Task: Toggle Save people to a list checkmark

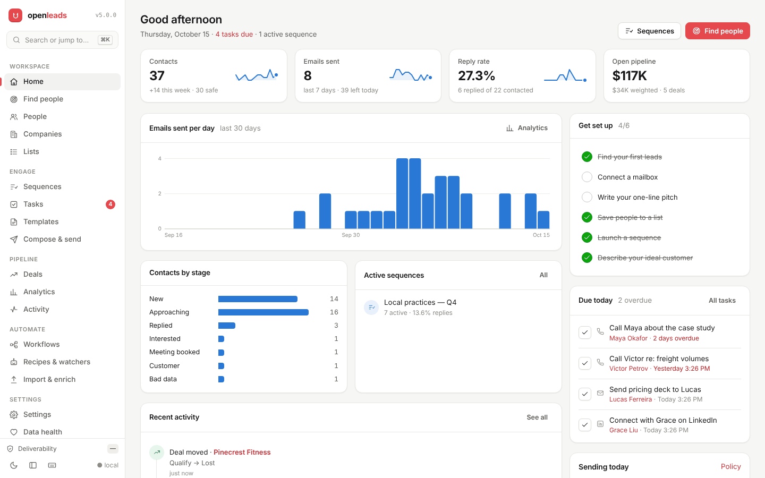Action: (587, 217)
